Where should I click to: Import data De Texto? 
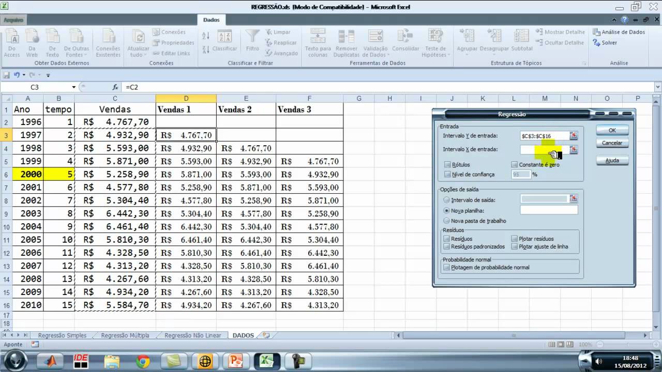[x=52, y=43]
